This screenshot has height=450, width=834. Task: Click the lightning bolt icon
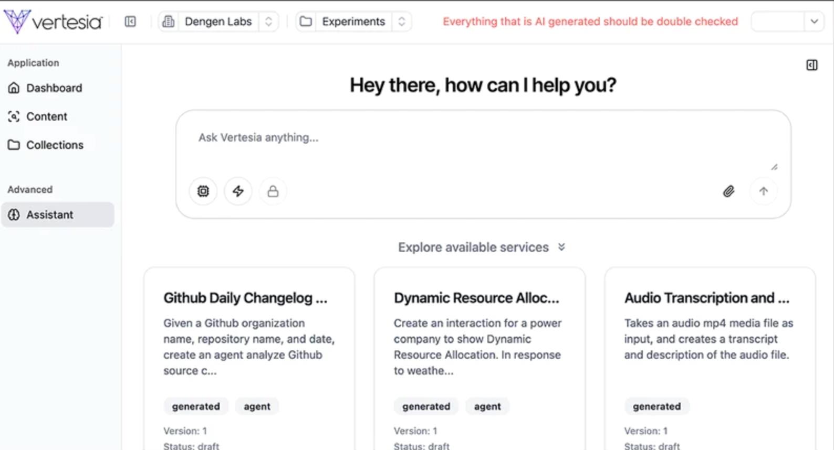[x=238, y=191]
